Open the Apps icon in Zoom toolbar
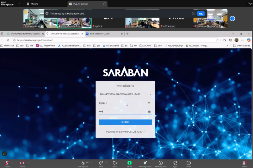This screenshot has width=253, height=168. coord(175,163)
